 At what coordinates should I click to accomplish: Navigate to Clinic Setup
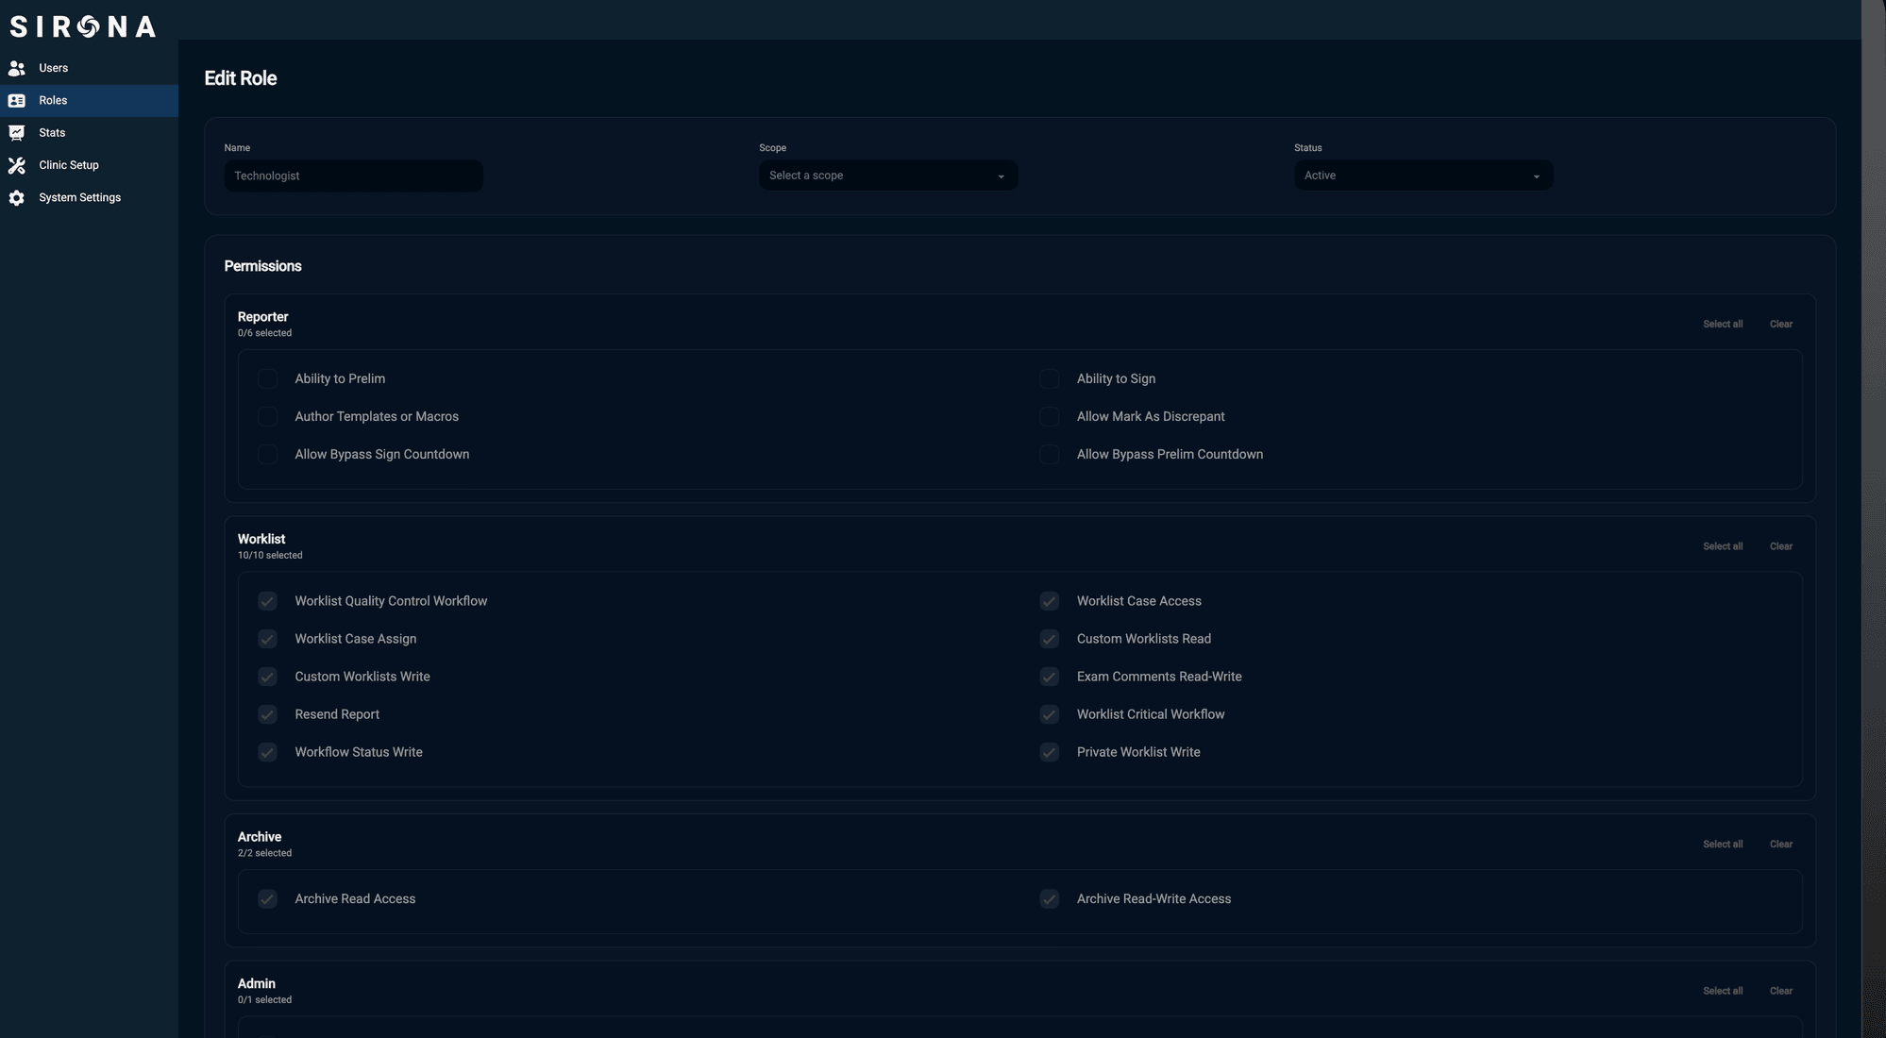coord(89,165)
